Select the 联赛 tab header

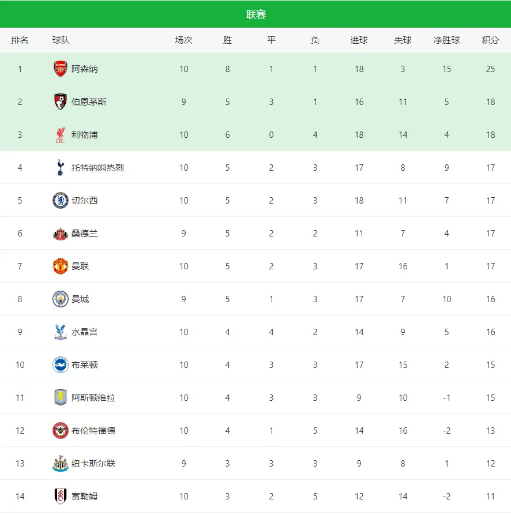[255, 14]
